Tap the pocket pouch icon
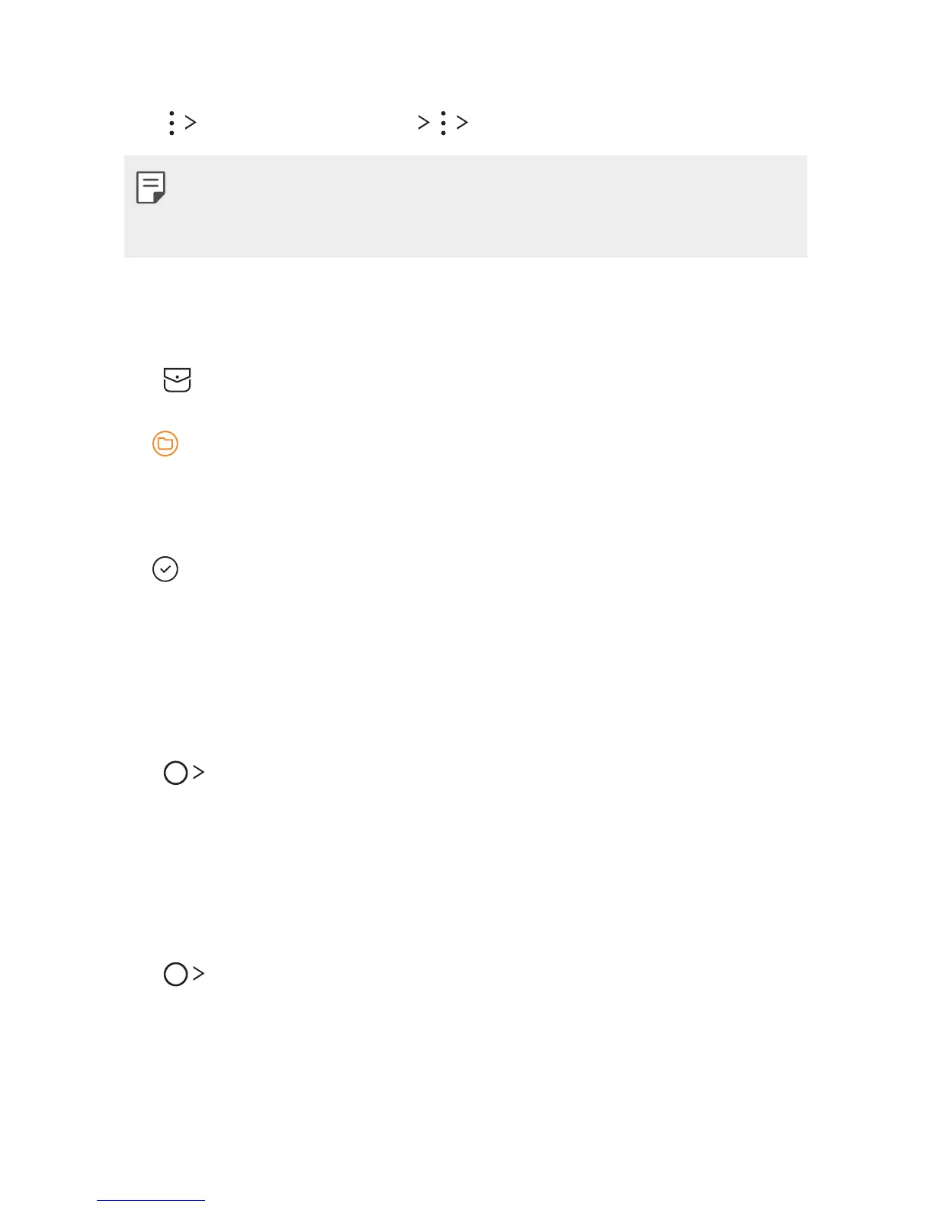The image size is (933, 1207). [x=177, y=379]
